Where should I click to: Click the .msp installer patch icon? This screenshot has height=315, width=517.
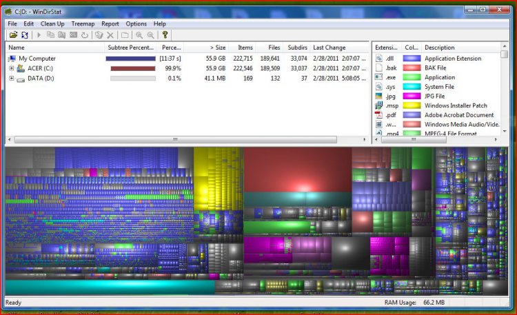point(379,105)
